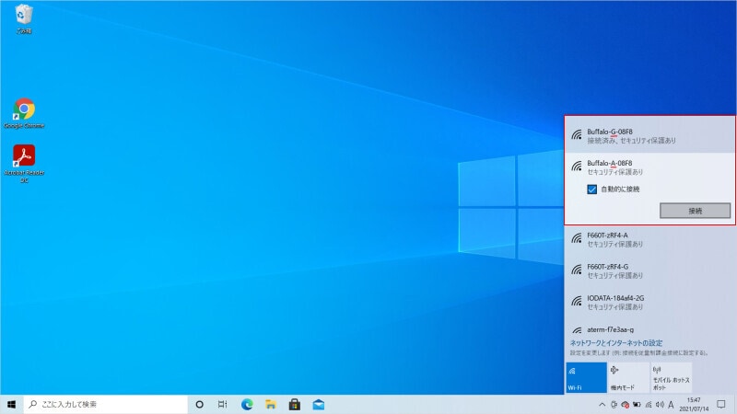Open Microsoft Edge from taskbar
The height and width of the screenshot is (414, 737).
tap(247, 404)
